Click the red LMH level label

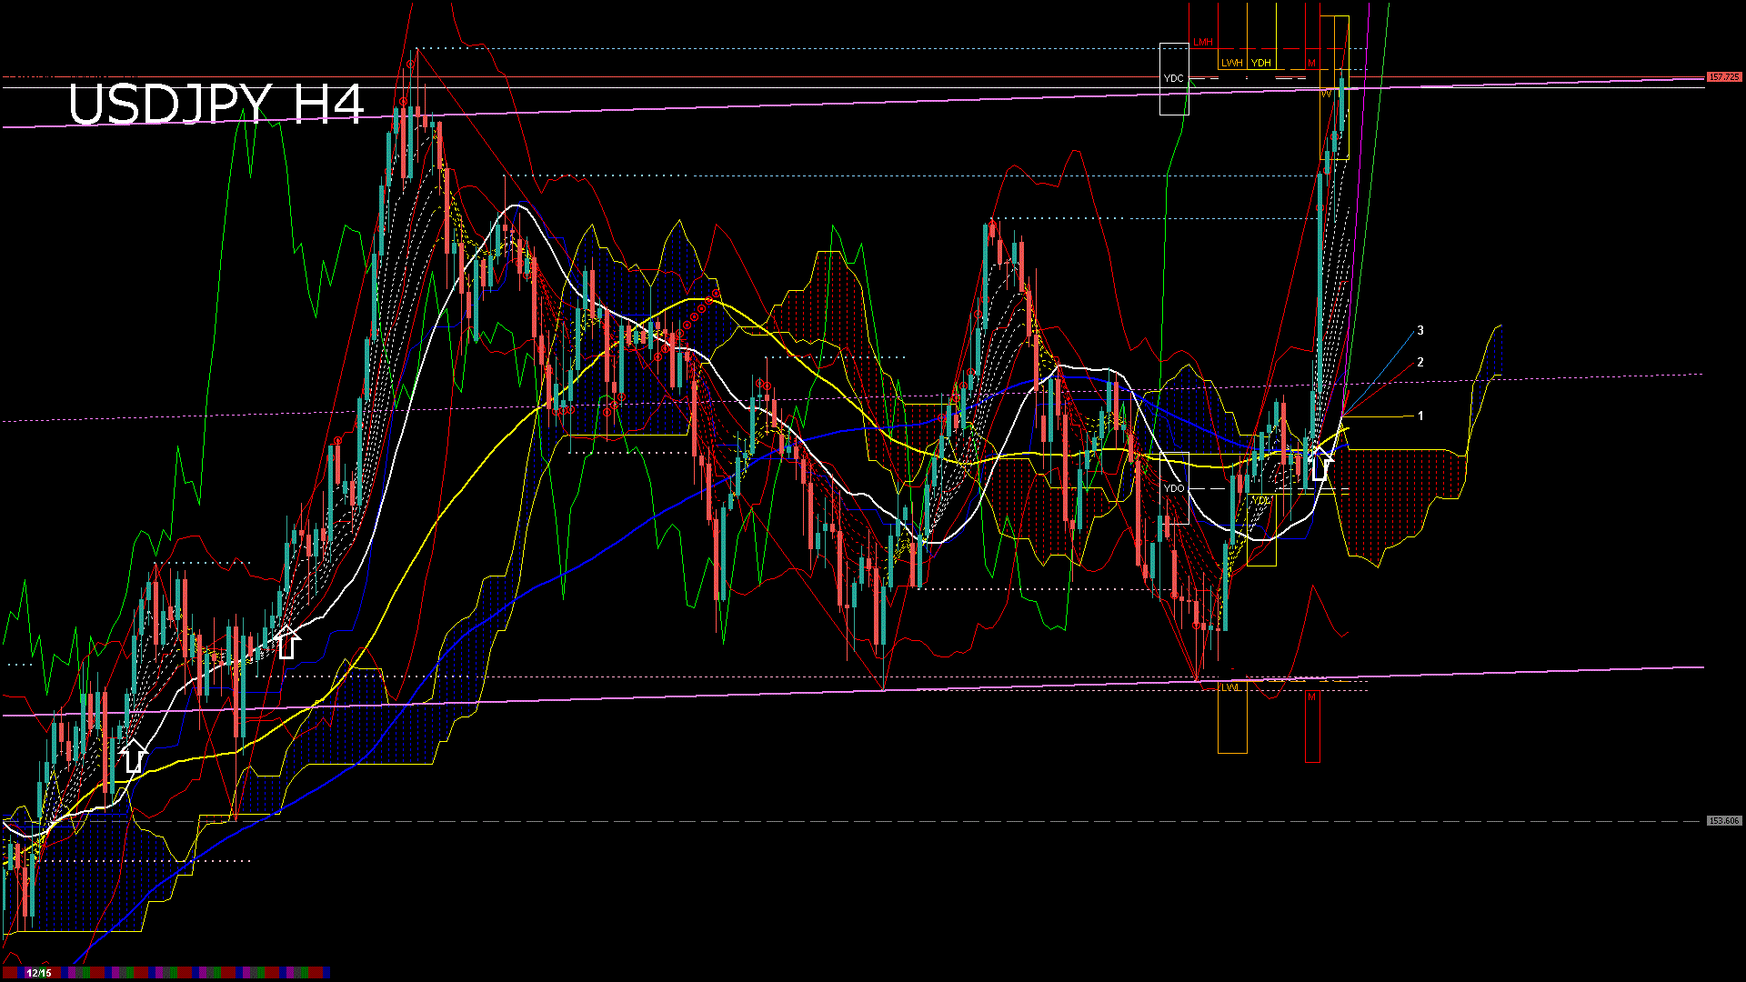click(1203, 43)
